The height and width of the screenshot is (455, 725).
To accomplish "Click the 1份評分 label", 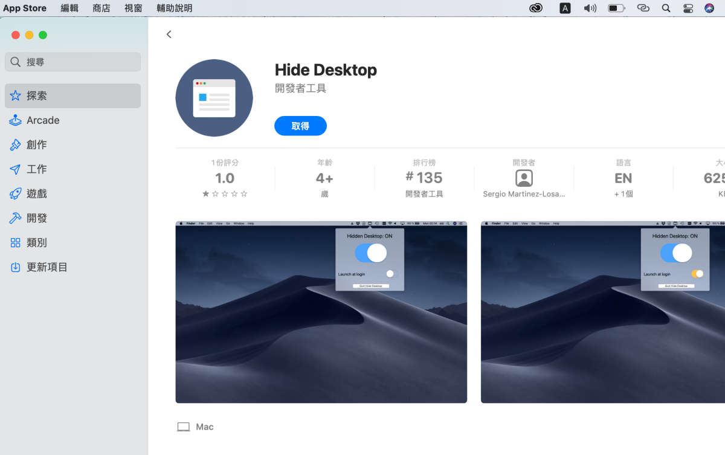I will point(225,163).
